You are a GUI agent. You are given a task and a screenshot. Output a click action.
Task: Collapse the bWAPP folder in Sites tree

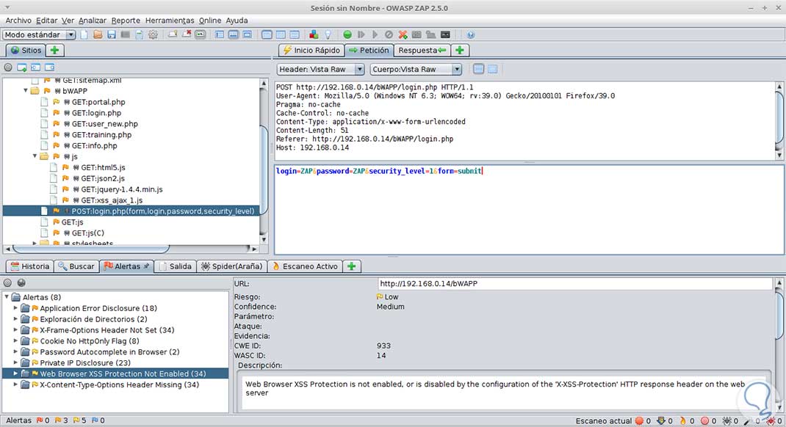(26, 90)
